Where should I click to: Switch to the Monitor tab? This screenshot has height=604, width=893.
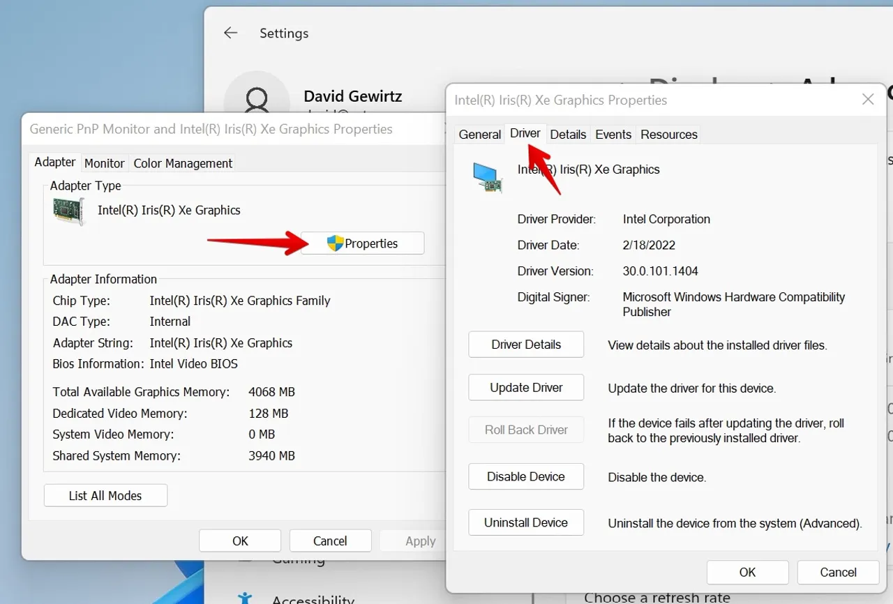105,163
